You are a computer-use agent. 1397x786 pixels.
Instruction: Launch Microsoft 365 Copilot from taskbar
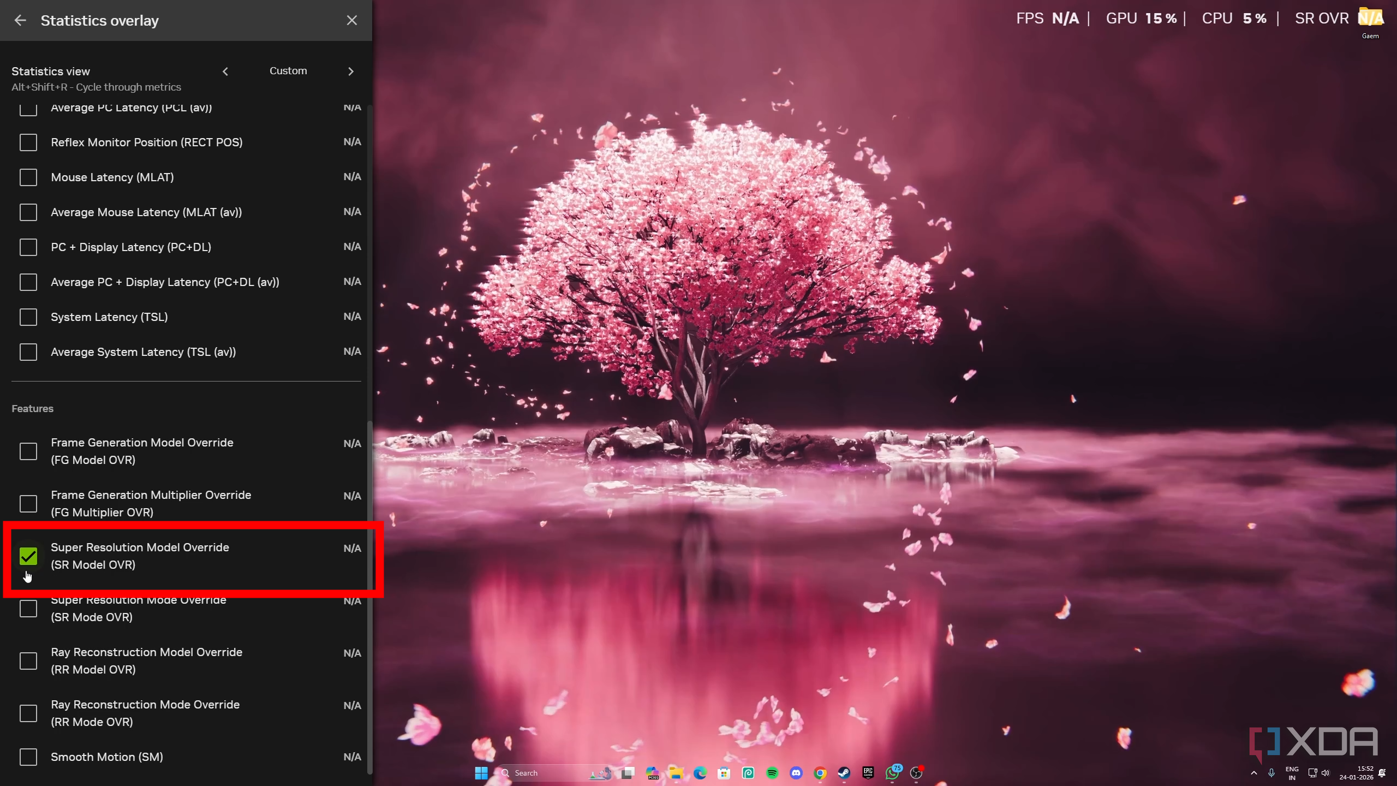pyautogui.click(x=652, y=773)
